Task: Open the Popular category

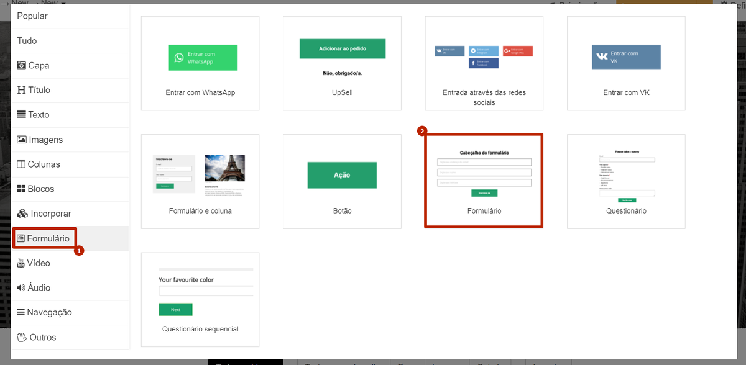Action: pyautogui.click(x=32, y=16)
